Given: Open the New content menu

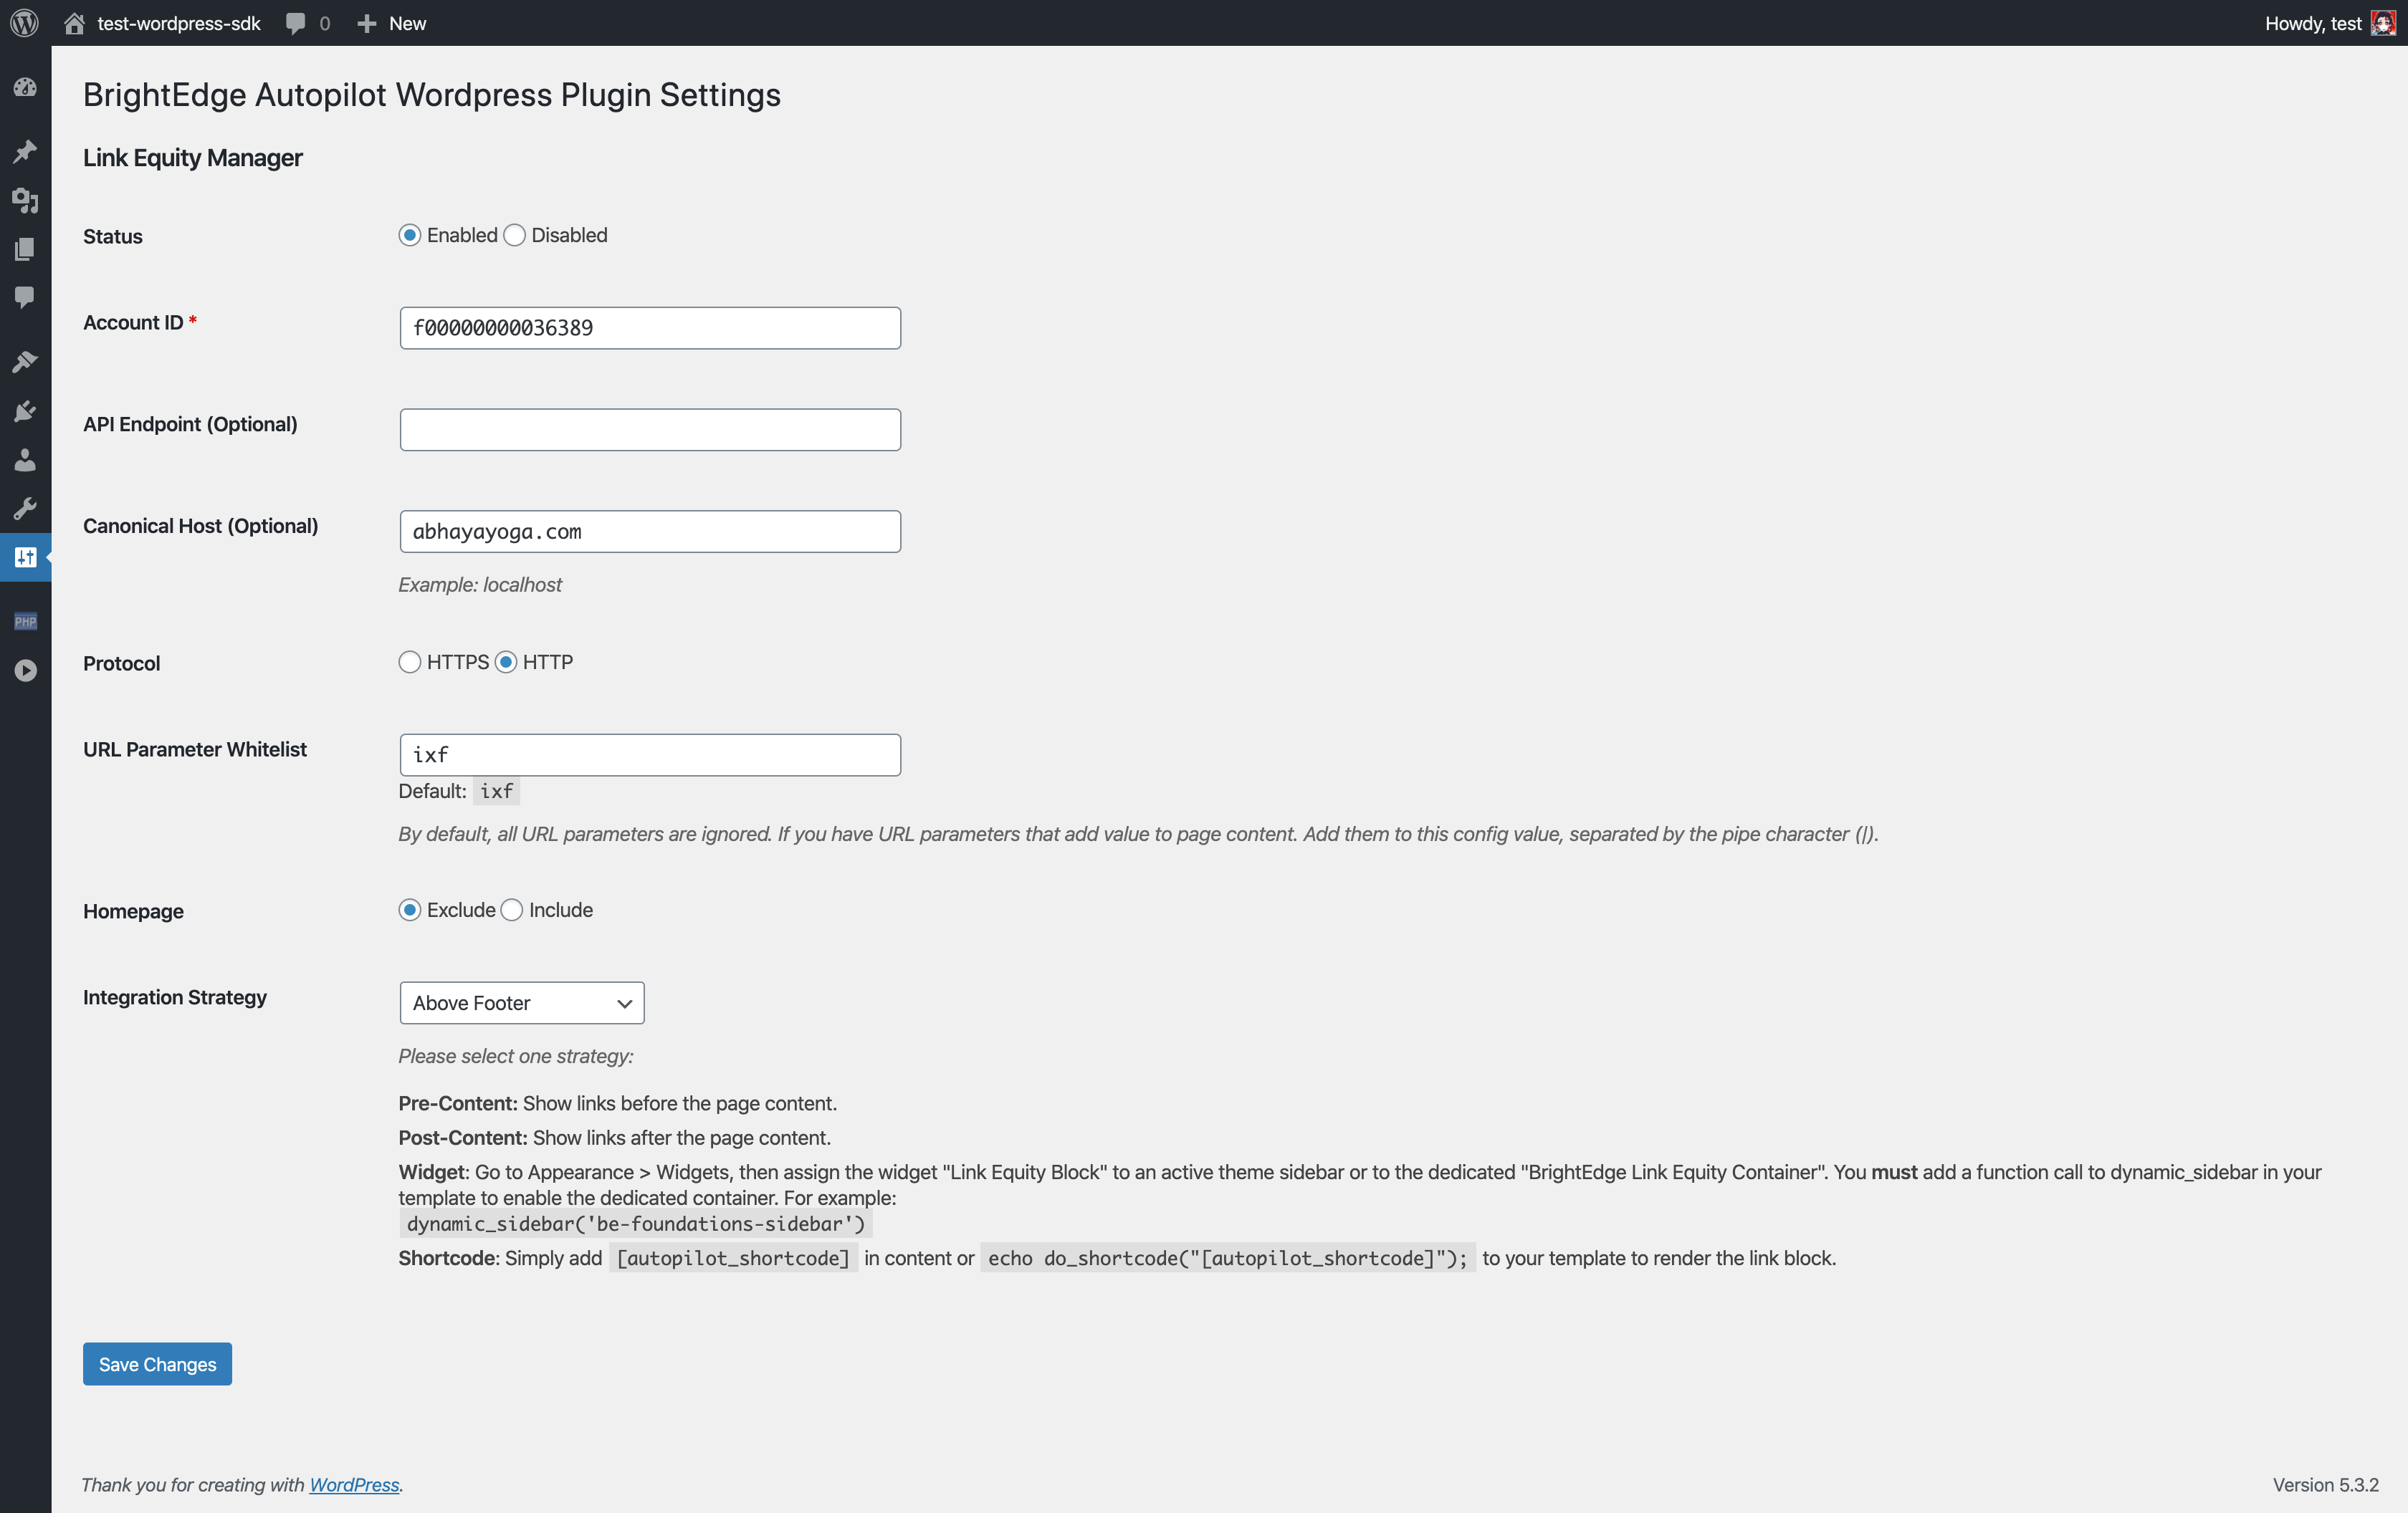Looking at the screenshot, I should pyautogui.click(x=392, y=23).
